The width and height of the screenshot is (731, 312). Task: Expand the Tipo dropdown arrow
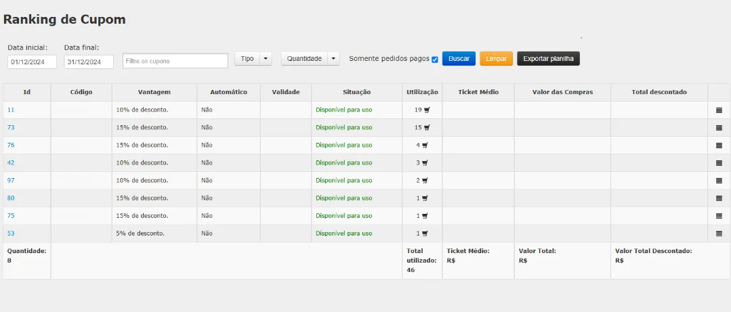coord(266,59)
